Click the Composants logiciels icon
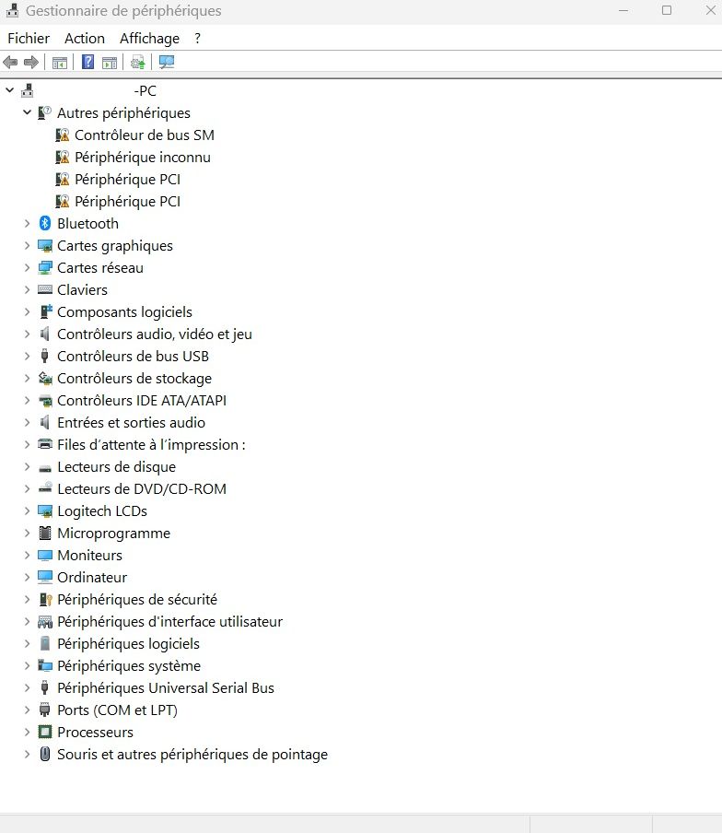This screenshot has width=722, height=833. [46, 311]
